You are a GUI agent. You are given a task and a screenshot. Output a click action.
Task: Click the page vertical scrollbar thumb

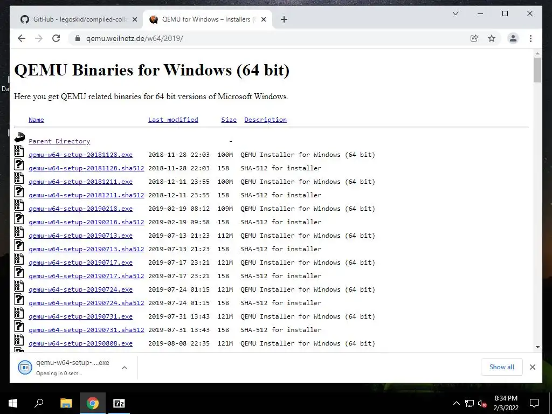(537, 70)
